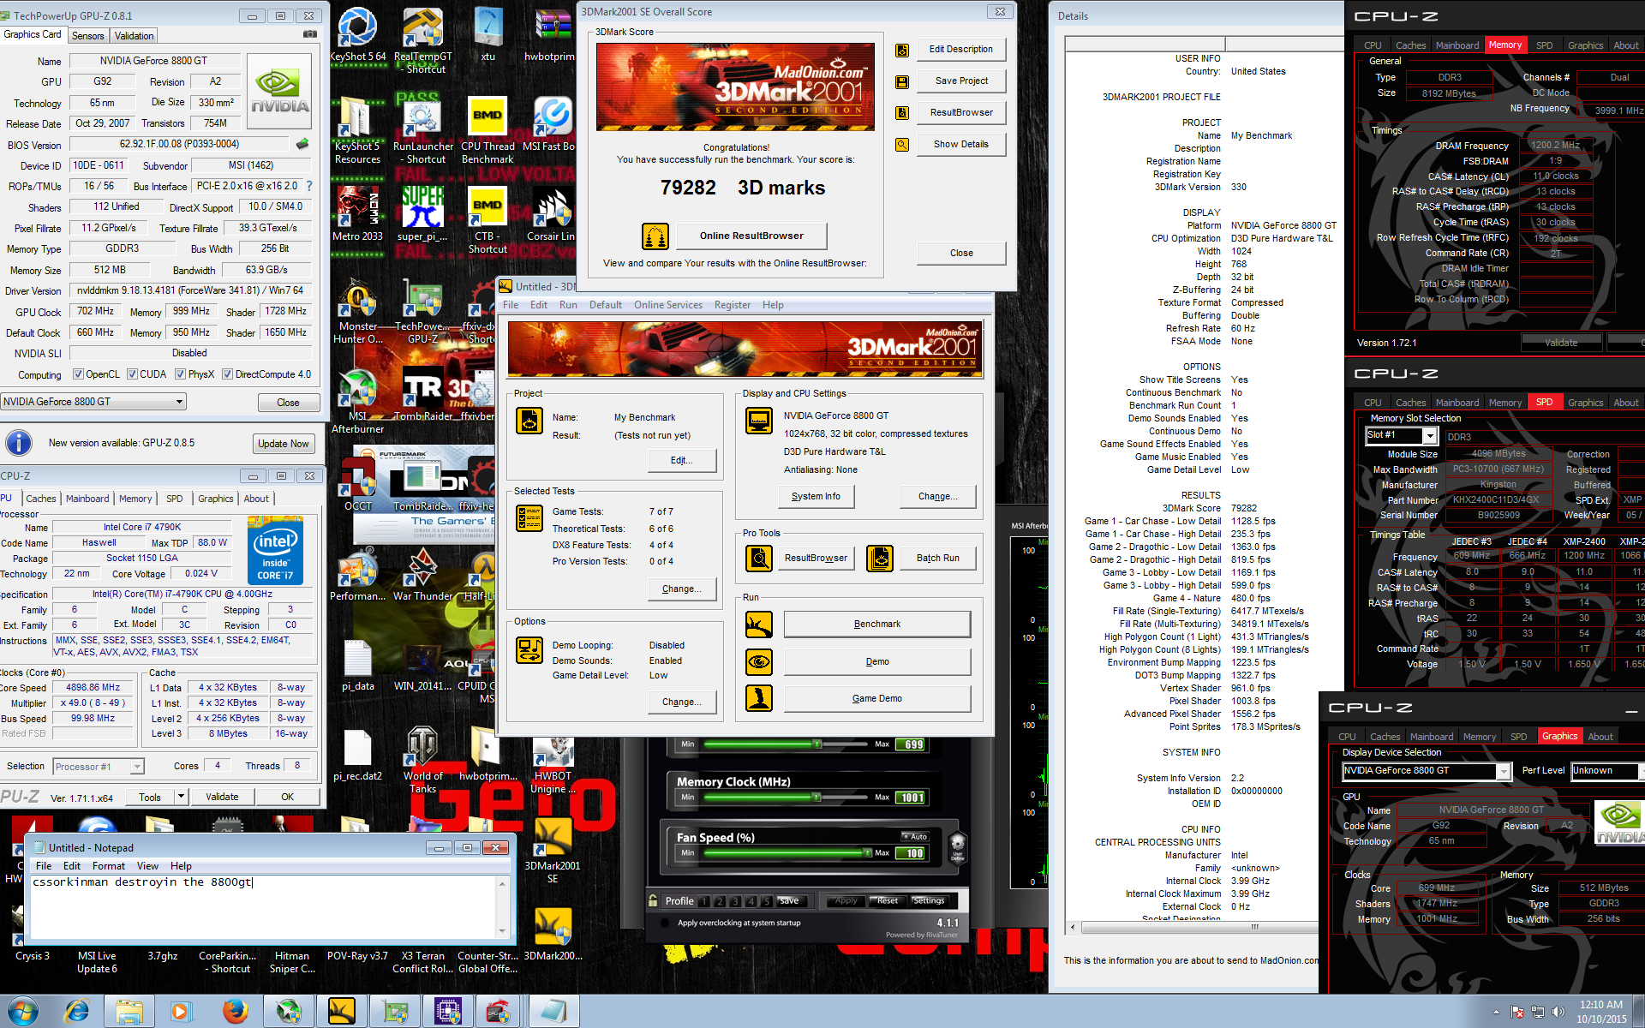Open Internet Explorer from the taskbar
The width and height of the screenshot is (1645, 1028).
(77, 1012)
